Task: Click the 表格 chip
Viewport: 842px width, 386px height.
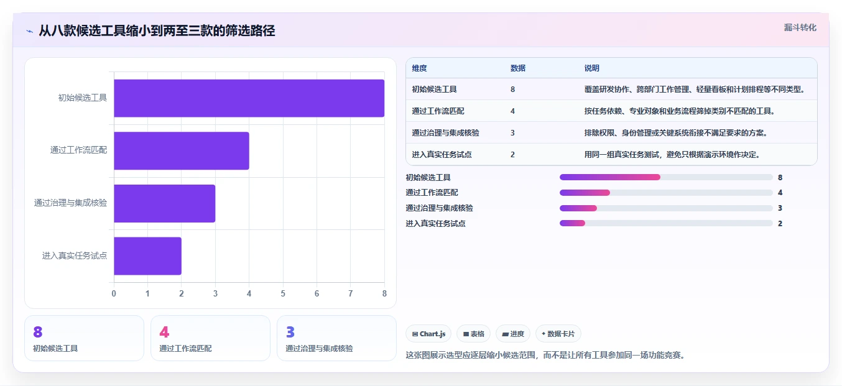Action: [x=473, y=334]
